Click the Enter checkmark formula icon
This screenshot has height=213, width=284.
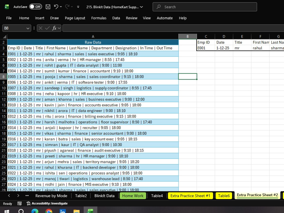click(47, 28)
